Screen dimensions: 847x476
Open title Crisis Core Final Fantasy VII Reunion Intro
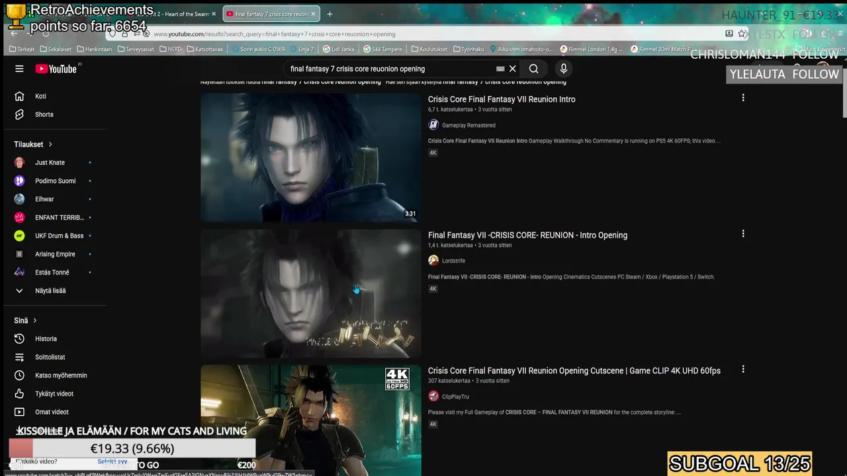coord(502,99)
